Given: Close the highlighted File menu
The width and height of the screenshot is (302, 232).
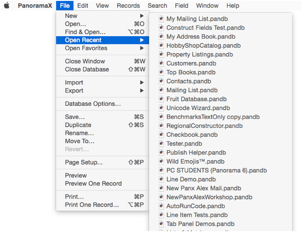Looking at the screenshot, I should 65,6.
